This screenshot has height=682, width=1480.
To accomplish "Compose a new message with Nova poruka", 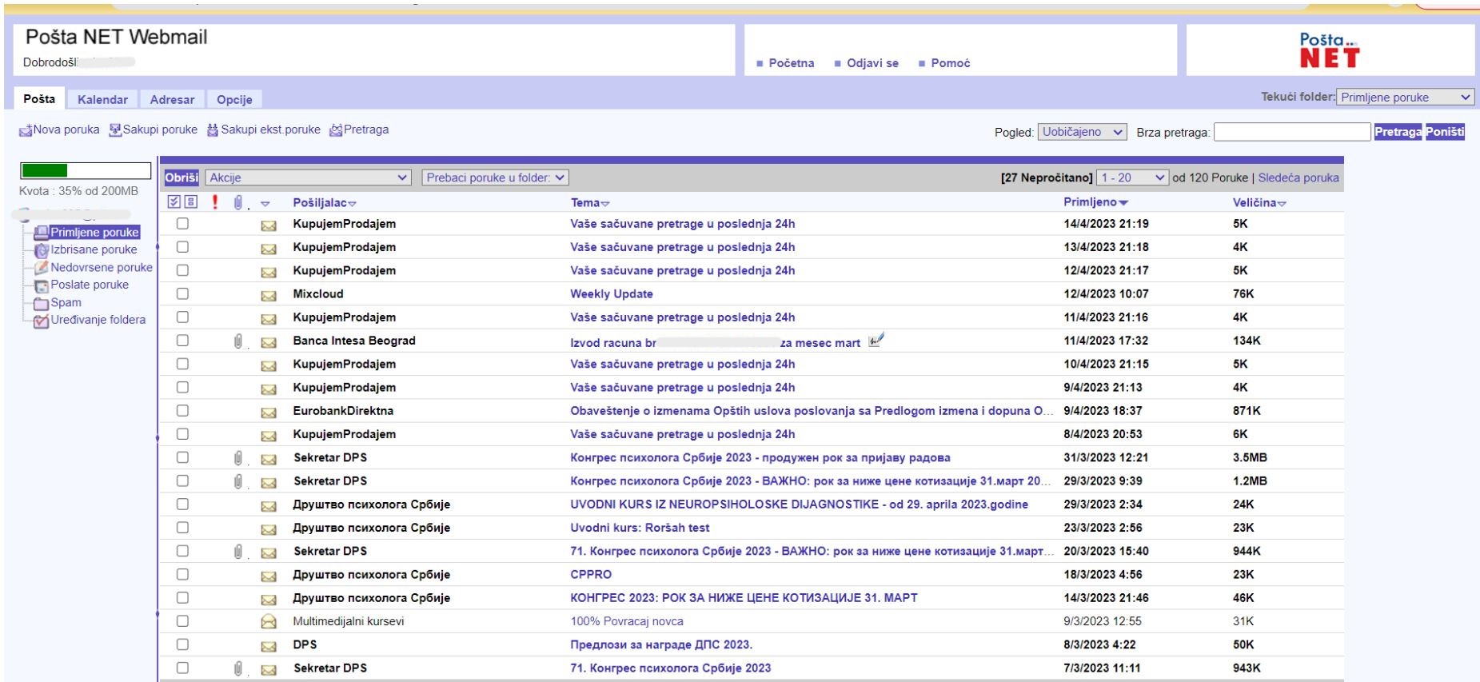I will (x=59, y=130).
